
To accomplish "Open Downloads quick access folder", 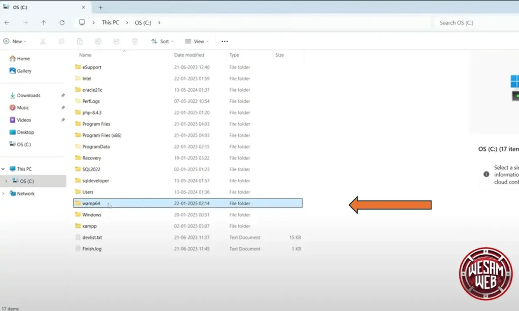I will (x=25, y=95).
